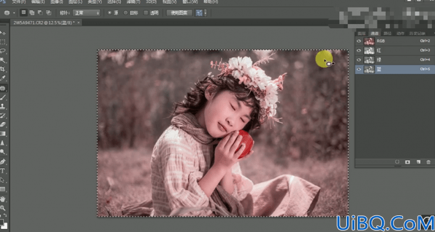Viewport: 435px width, 232px height.
Task: Select the Lasso tool
Action: point(2,51)
